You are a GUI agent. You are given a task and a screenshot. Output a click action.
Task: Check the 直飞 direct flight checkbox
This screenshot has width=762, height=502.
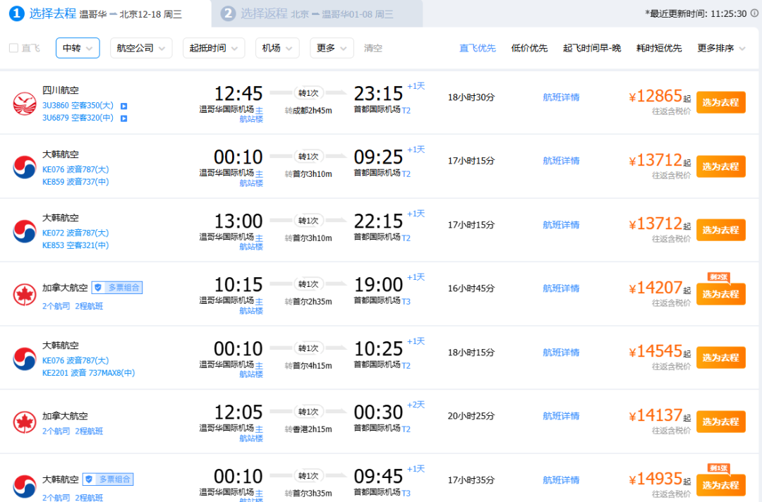(13, 48)
